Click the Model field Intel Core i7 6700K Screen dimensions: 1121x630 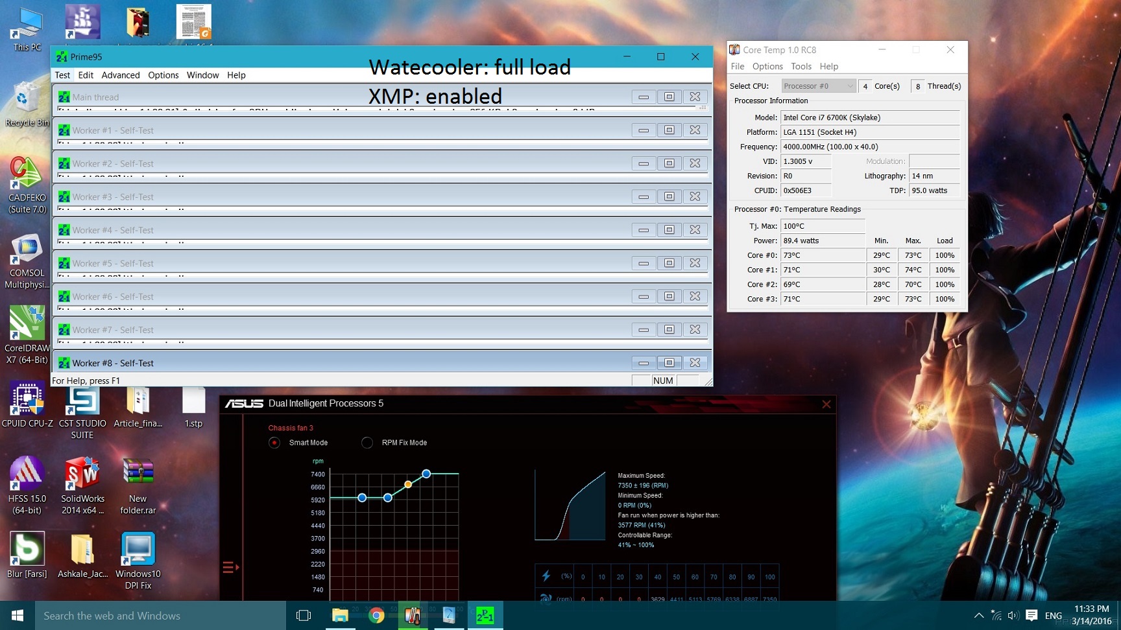point(870,117)
